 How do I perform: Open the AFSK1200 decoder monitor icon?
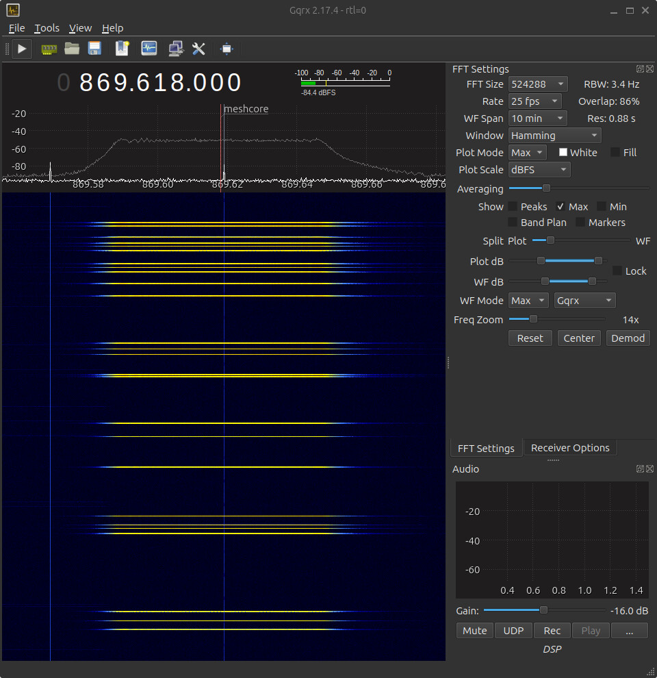pos(149,49)
